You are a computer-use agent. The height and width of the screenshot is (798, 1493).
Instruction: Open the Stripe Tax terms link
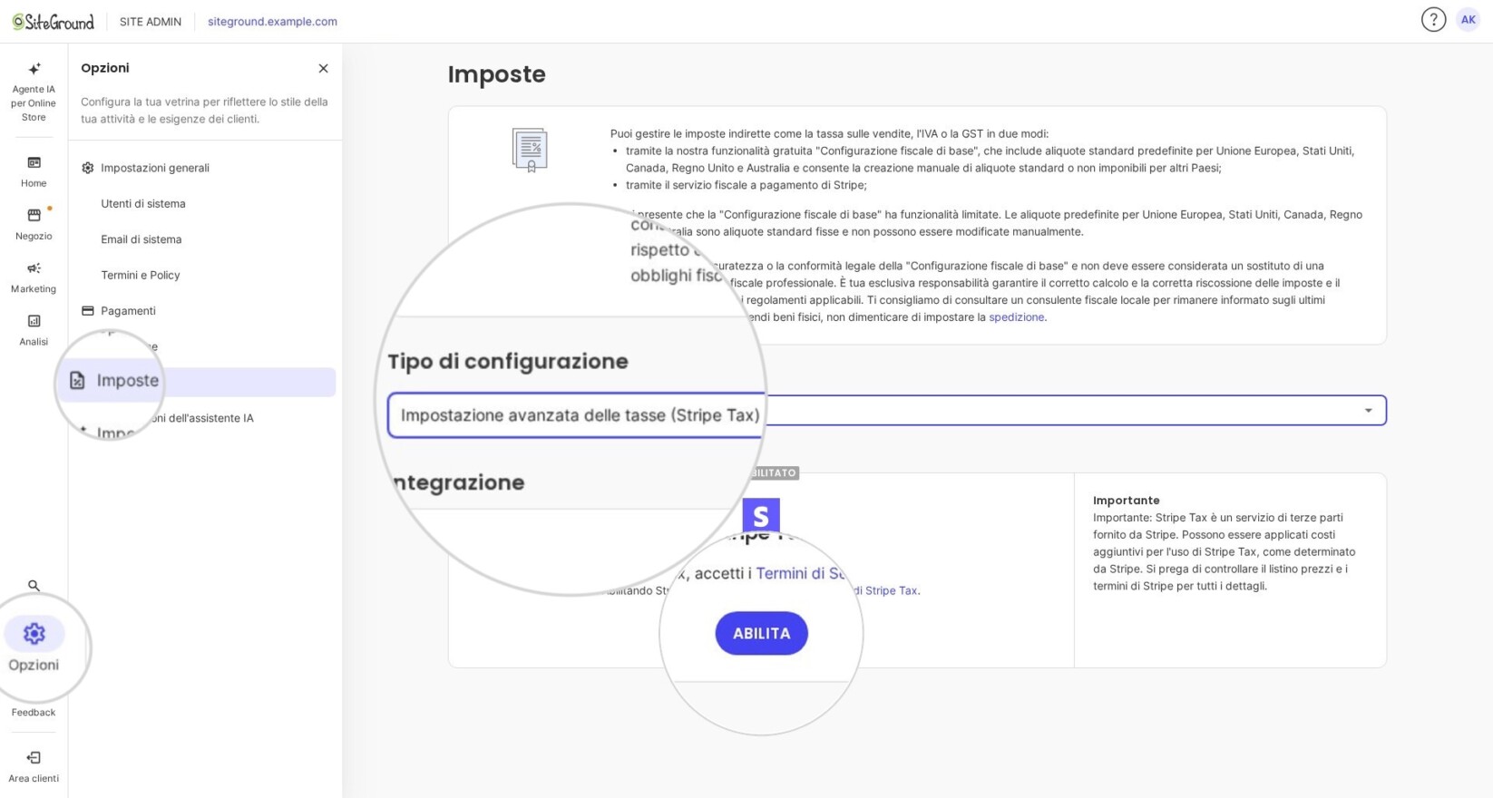pos(886,590)
